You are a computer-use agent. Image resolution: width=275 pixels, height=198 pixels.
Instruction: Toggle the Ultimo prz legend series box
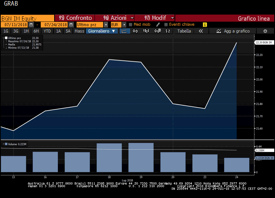6,38
